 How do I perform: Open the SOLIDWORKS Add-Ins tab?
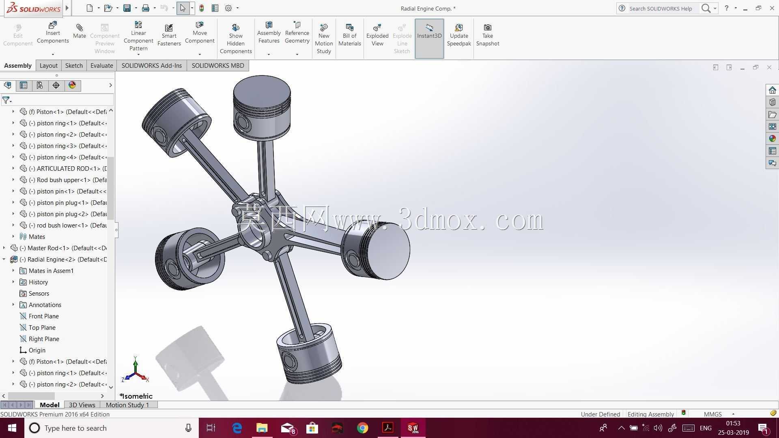[152, 66]
